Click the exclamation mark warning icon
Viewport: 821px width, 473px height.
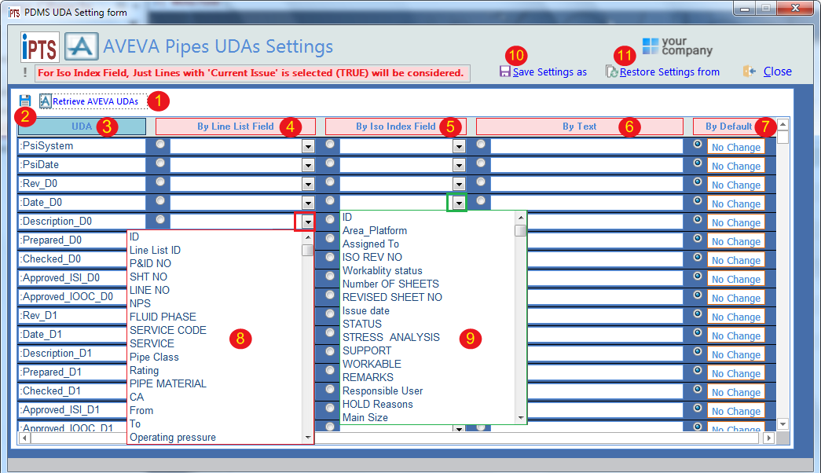click(x=24, y=73)
